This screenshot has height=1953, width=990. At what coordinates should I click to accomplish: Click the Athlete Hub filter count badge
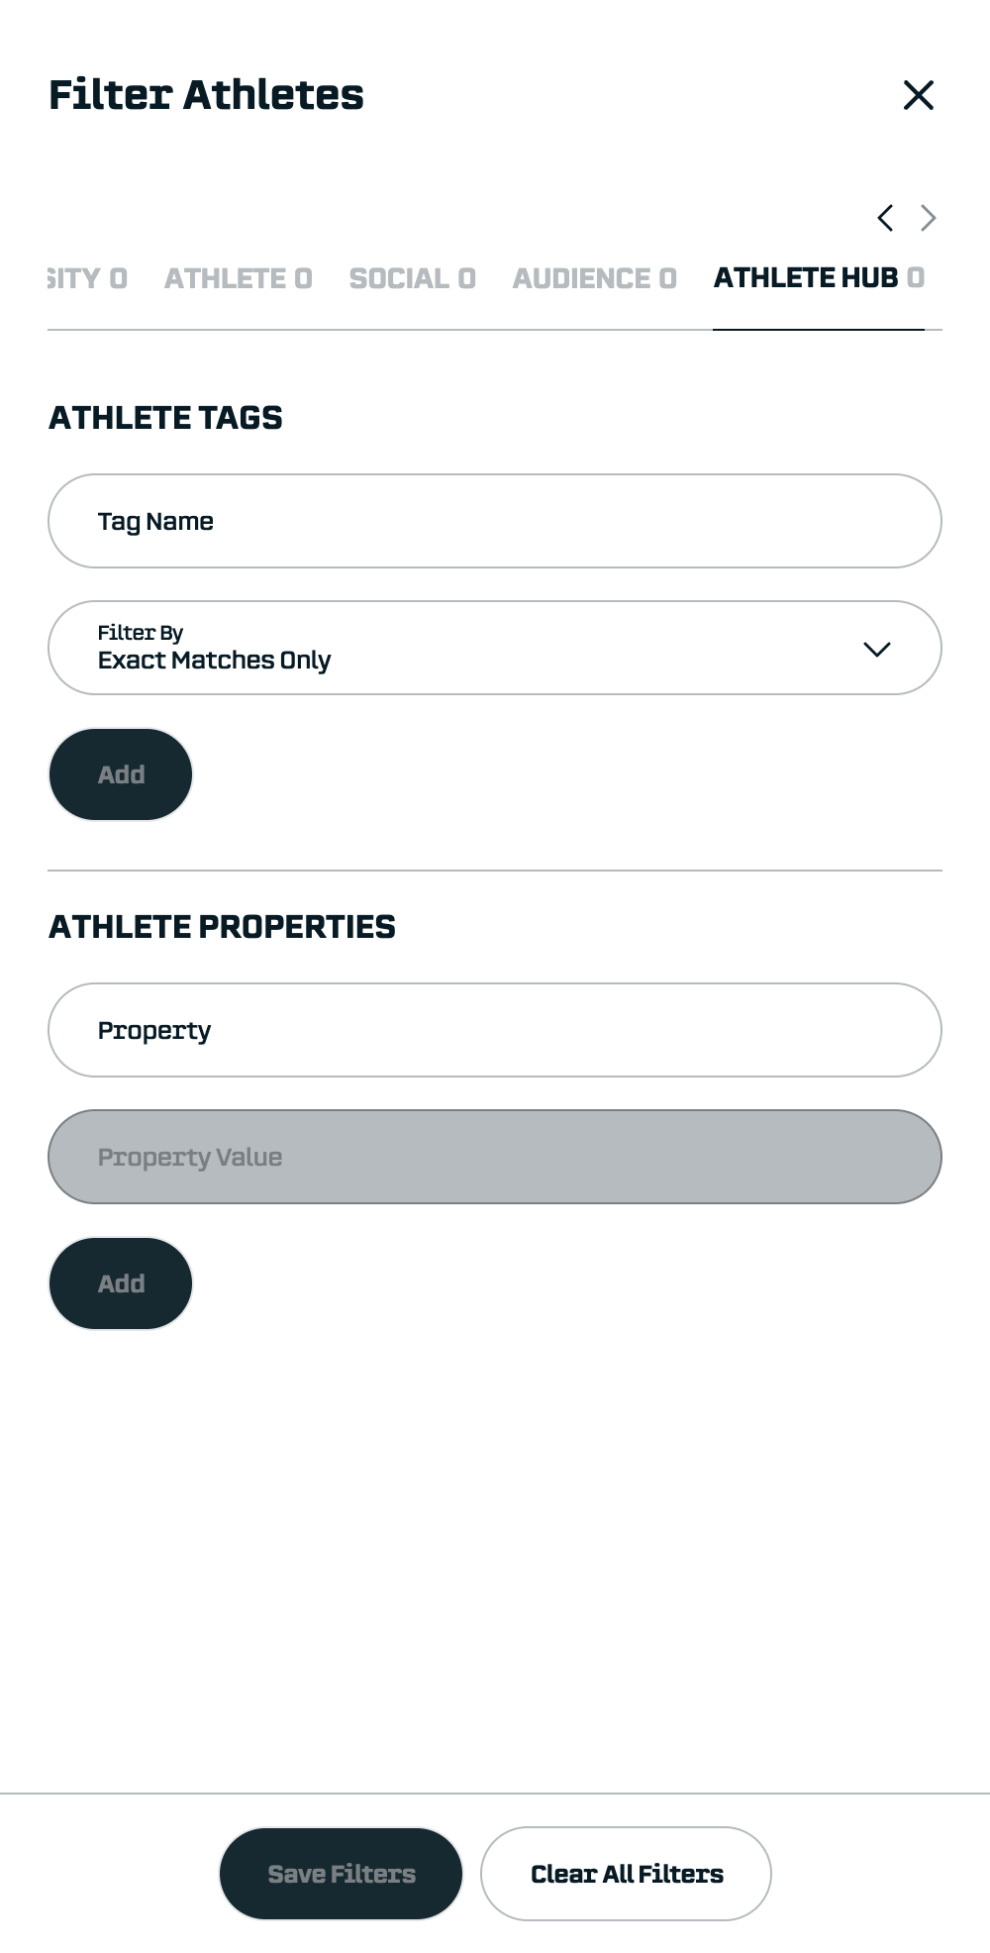point(916,278)
